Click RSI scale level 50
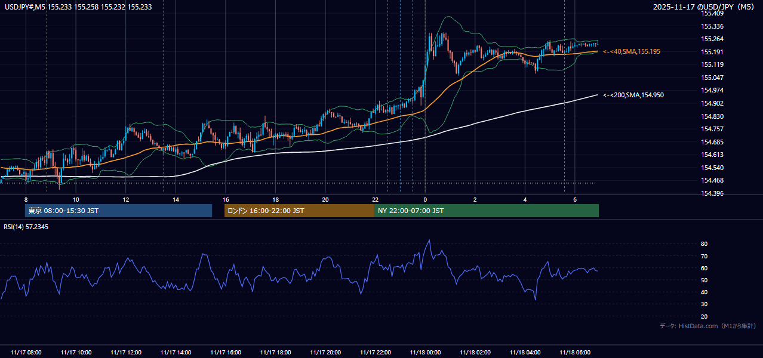 click(x=704, y=280)
